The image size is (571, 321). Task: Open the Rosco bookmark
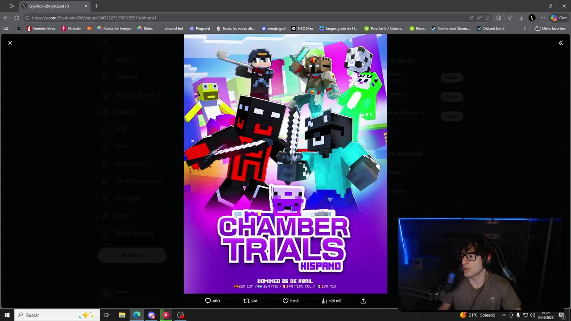pyautogui.click(x=417, y=29)
